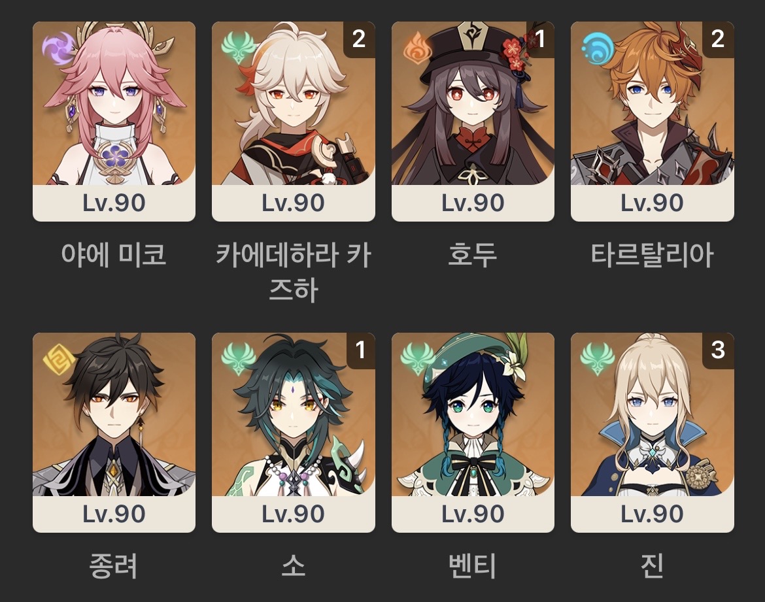Click constellation badge 3 on Jean's card
This screenshot has height=602, width=765.
(x=718, y=350)
